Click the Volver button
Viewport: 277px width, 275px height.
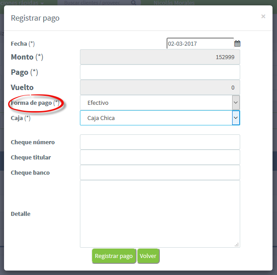(148, 256)
